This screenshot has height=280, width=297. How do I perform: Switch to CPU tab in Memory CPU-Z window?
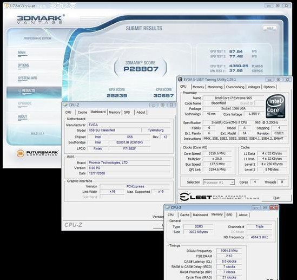click(170, 215)
